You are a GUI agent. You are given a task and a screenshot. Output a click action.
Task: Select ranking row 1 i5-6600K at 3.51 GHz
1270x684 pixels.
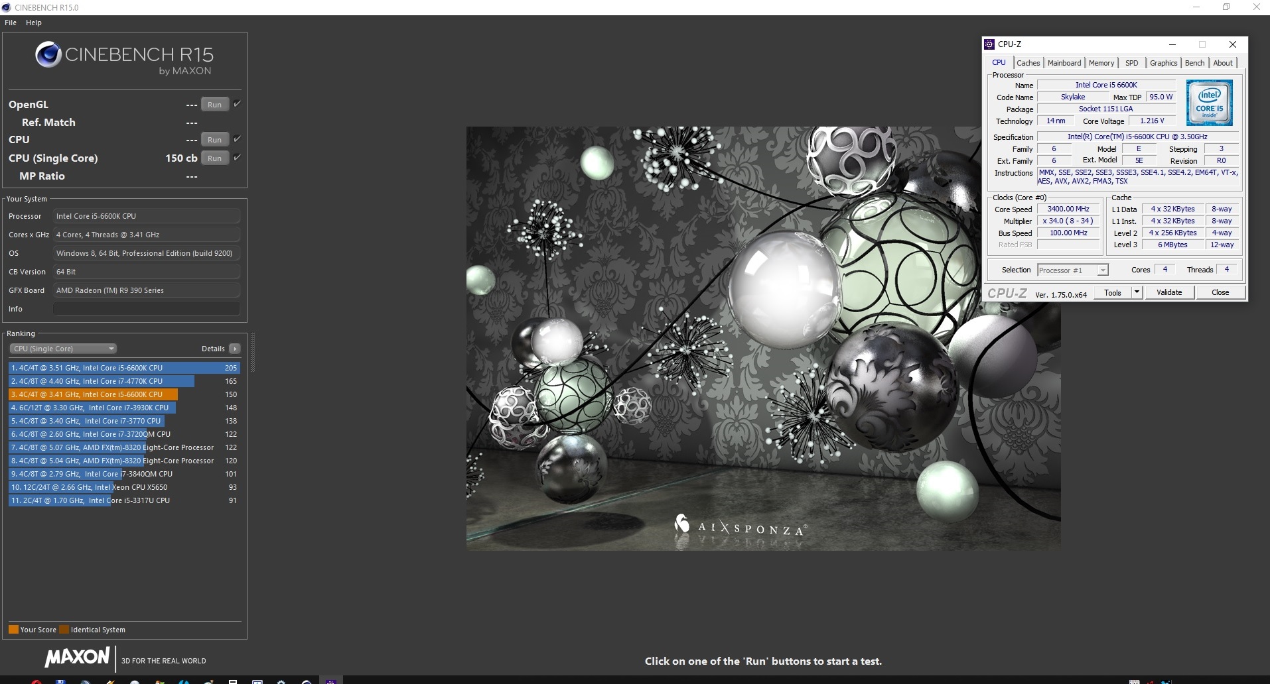[124, 368]
